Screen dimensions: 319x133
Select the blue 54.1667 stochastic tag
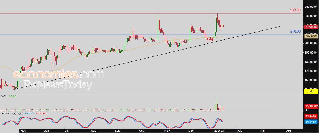(311, 122)
